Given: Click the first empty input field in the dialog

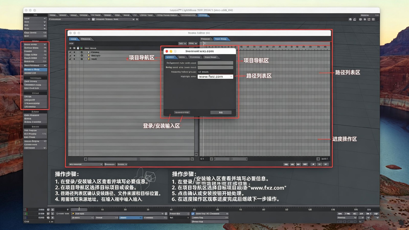Looking at the screenshot, I should 215,63.
